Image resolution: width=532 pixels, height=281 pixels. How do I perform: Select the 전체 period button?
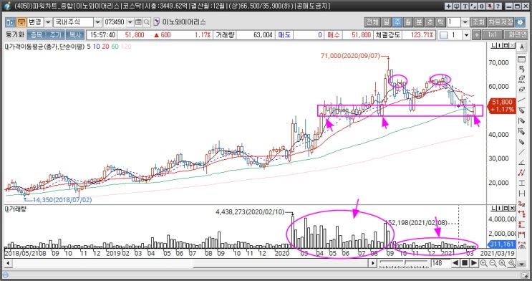pos(372,22)
